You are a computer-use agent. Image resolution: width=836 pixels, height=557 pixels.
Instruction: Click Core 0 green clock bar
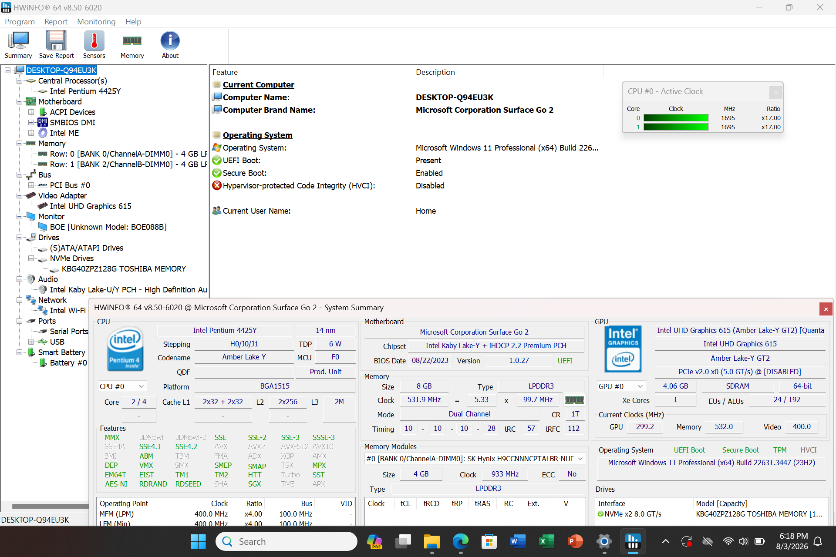tap(676, 118)
